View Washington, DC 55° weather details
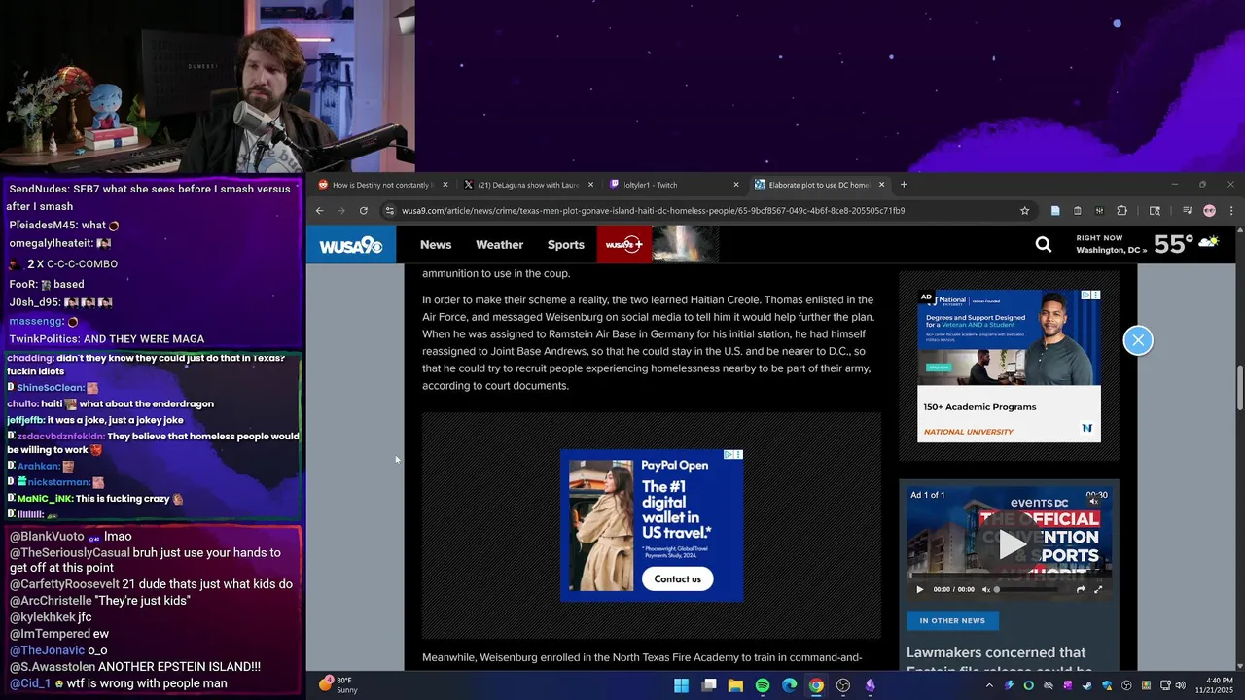The image size is (1245, 700). click(1148, 244)
